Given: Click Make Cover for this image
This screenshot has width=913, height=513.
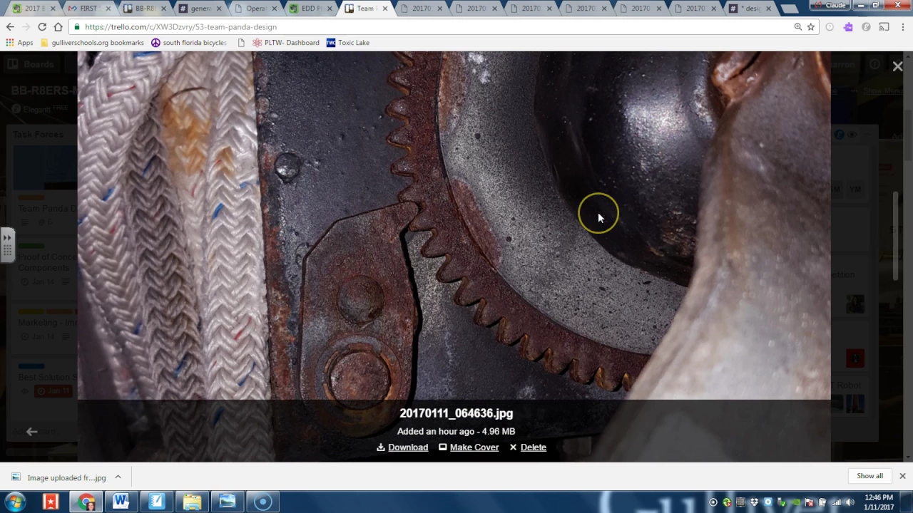Looking at the screenshot, I should [x=469, y=447].
